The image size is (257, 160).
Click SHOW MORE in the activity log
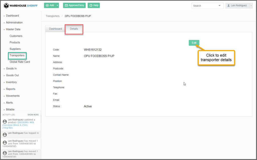click(x=33, y=115)
